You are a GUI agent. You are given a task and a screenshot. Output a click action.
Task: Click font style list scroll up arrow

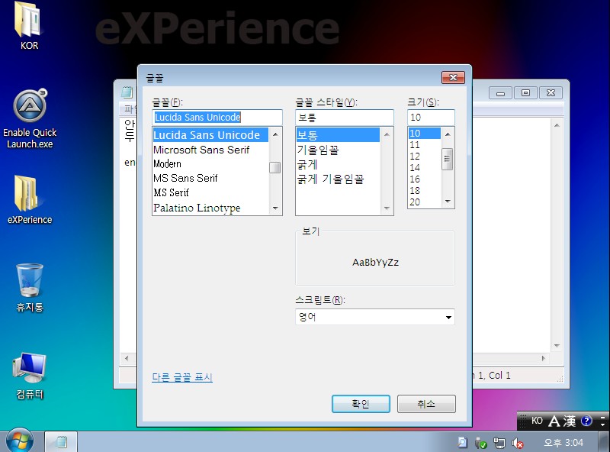click(x=387, y=134)
